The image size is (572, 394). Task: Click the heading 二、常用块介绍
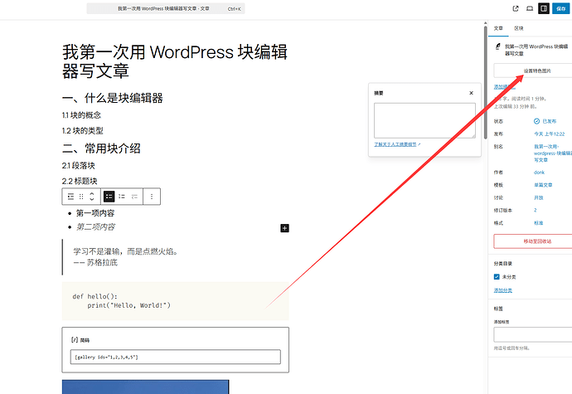pos(101,148)
